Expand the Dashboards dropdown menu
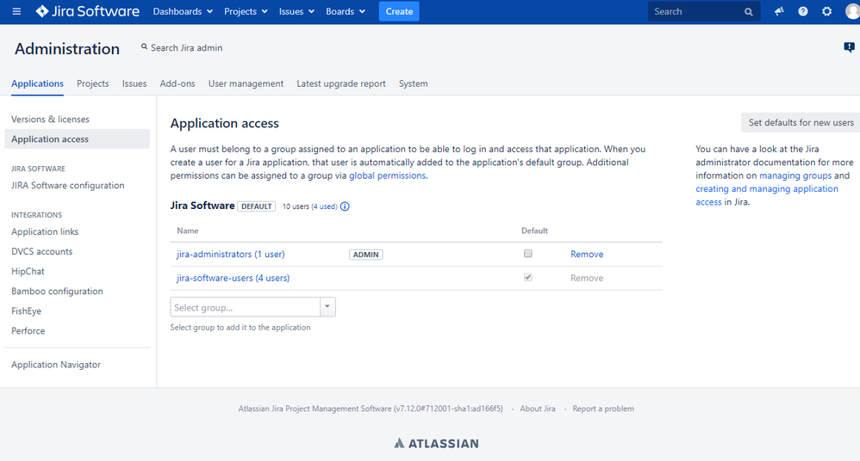The height and width of the screenshot is (461, 860). [x=183, y=11]
